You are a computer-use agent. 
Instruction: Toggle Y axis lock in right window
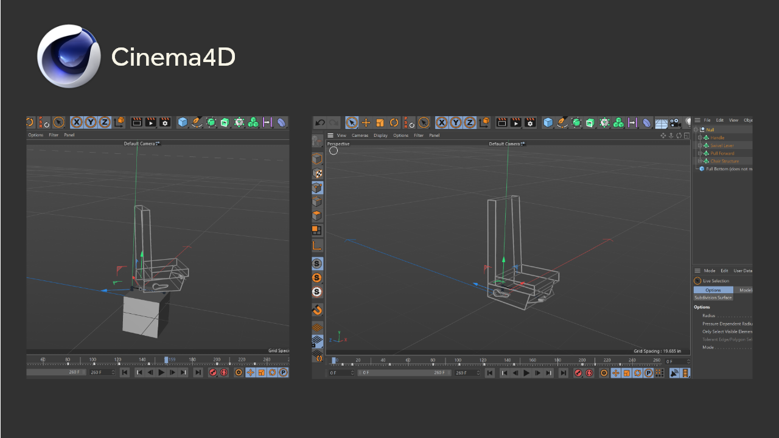(x=456, y=123)
